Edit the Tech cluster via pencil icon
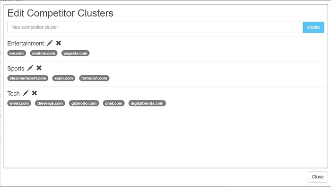 [x=26, y=93]
